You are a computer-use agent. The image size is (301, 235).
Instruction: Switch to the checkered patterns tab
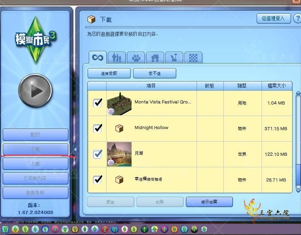[193, 58]
